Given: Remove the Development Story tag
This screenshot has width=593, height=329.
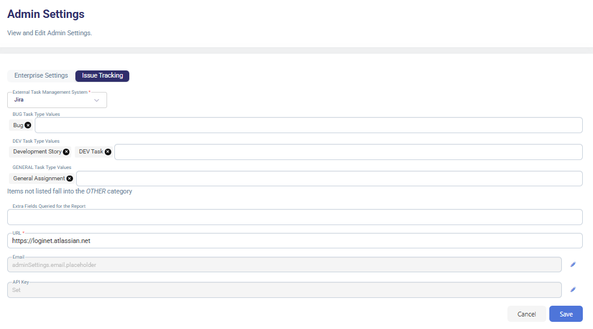Looking at the screenshot, I should pos(66,152).
